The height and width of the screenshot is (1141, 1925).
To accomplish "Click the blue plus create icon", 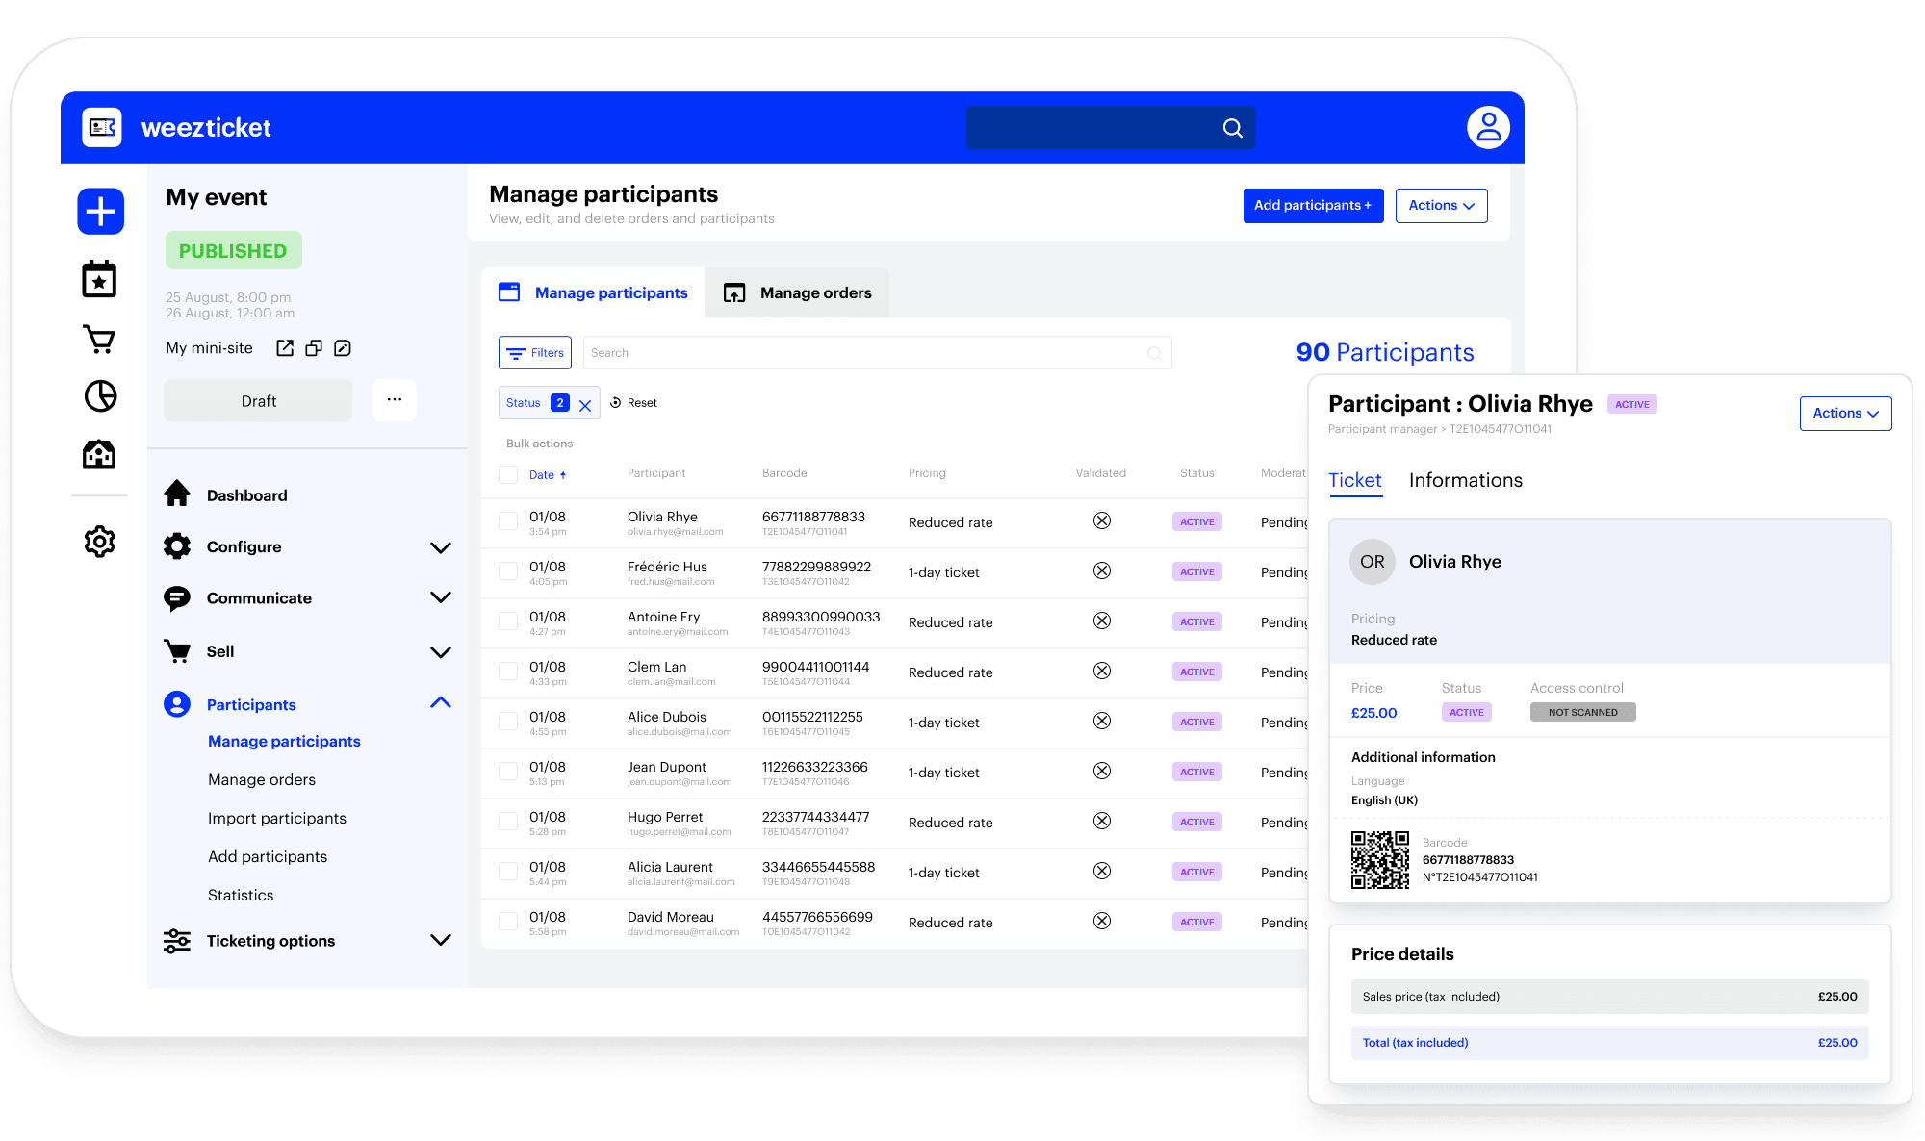I will coord(101,212).
